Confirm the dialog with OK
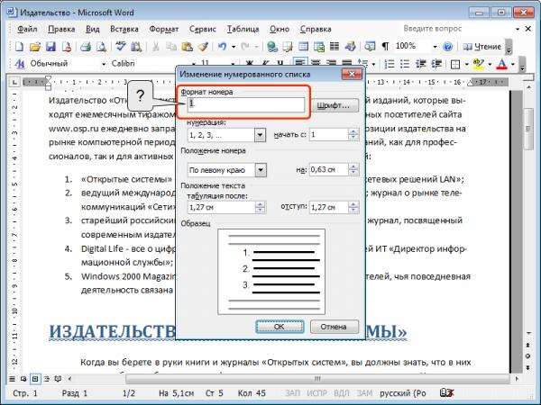541x405 pixels. pyautogui.click(x=280, y=327)
